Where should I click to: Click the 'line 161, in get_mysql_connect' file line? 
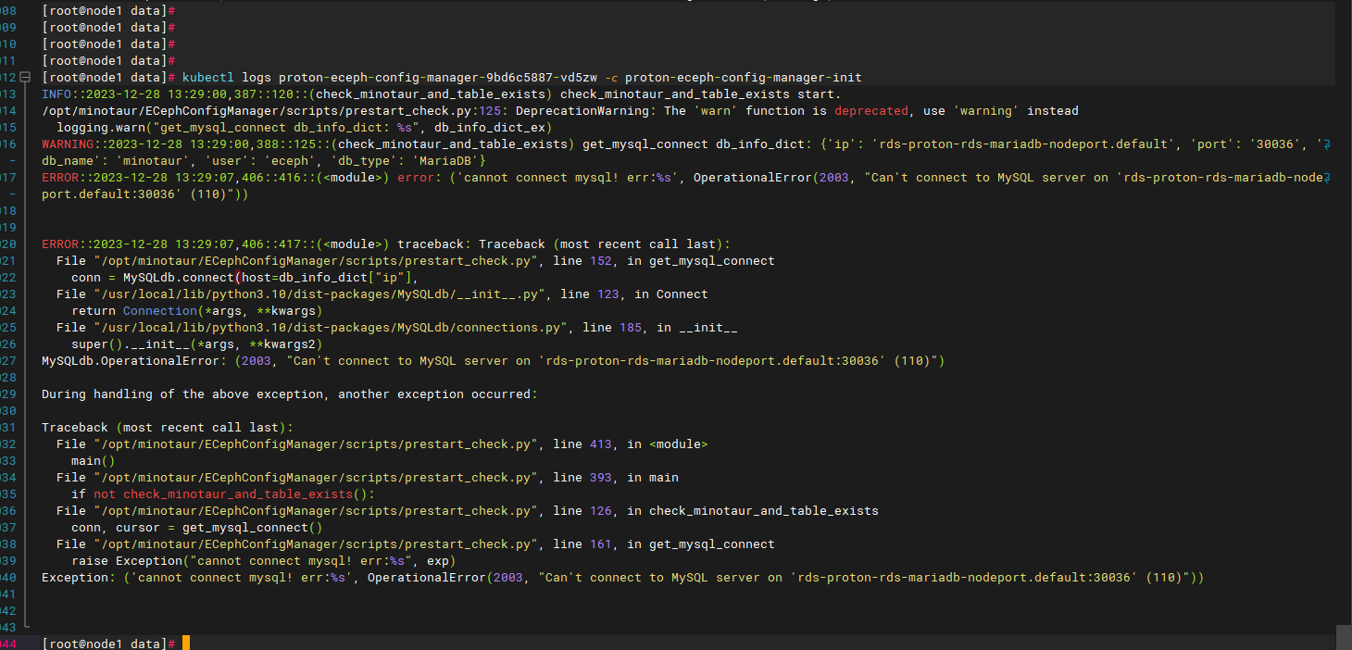pos(416,544)
